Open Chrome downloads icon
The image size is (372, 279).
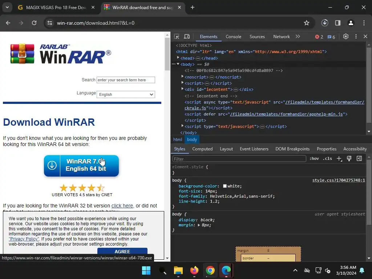click(325, 23)
